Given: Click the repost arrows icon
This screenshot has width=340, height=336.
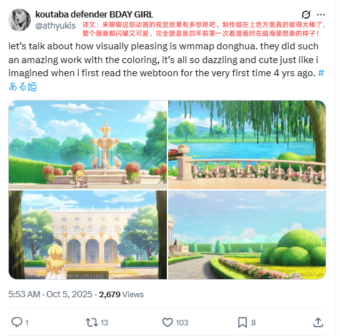Looking at the screenshot, I should tap(92, 322).
